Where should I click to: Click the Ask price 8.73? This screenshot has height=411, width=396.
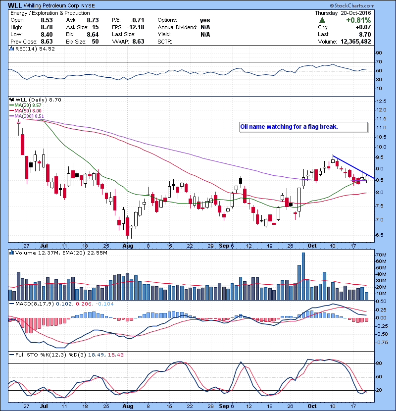[x=93, y=20]
